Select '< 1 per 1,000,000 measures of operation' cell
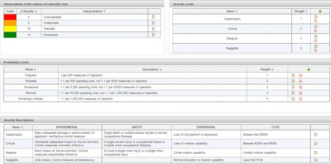The height and width of the screenshot is (164, 331). click(x=152, y=99)
